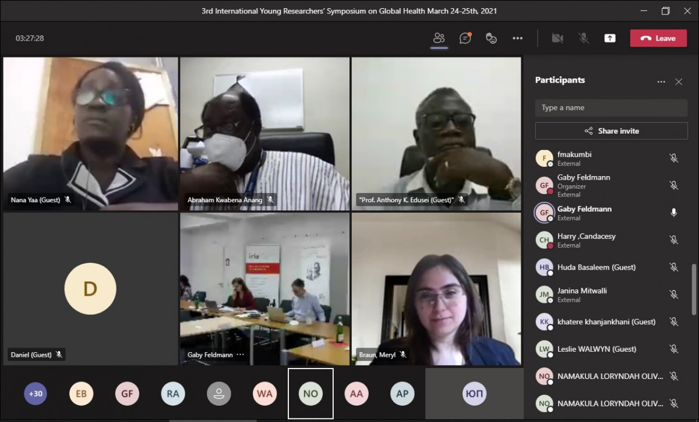Open the conversation chat icon

point(465,38)
